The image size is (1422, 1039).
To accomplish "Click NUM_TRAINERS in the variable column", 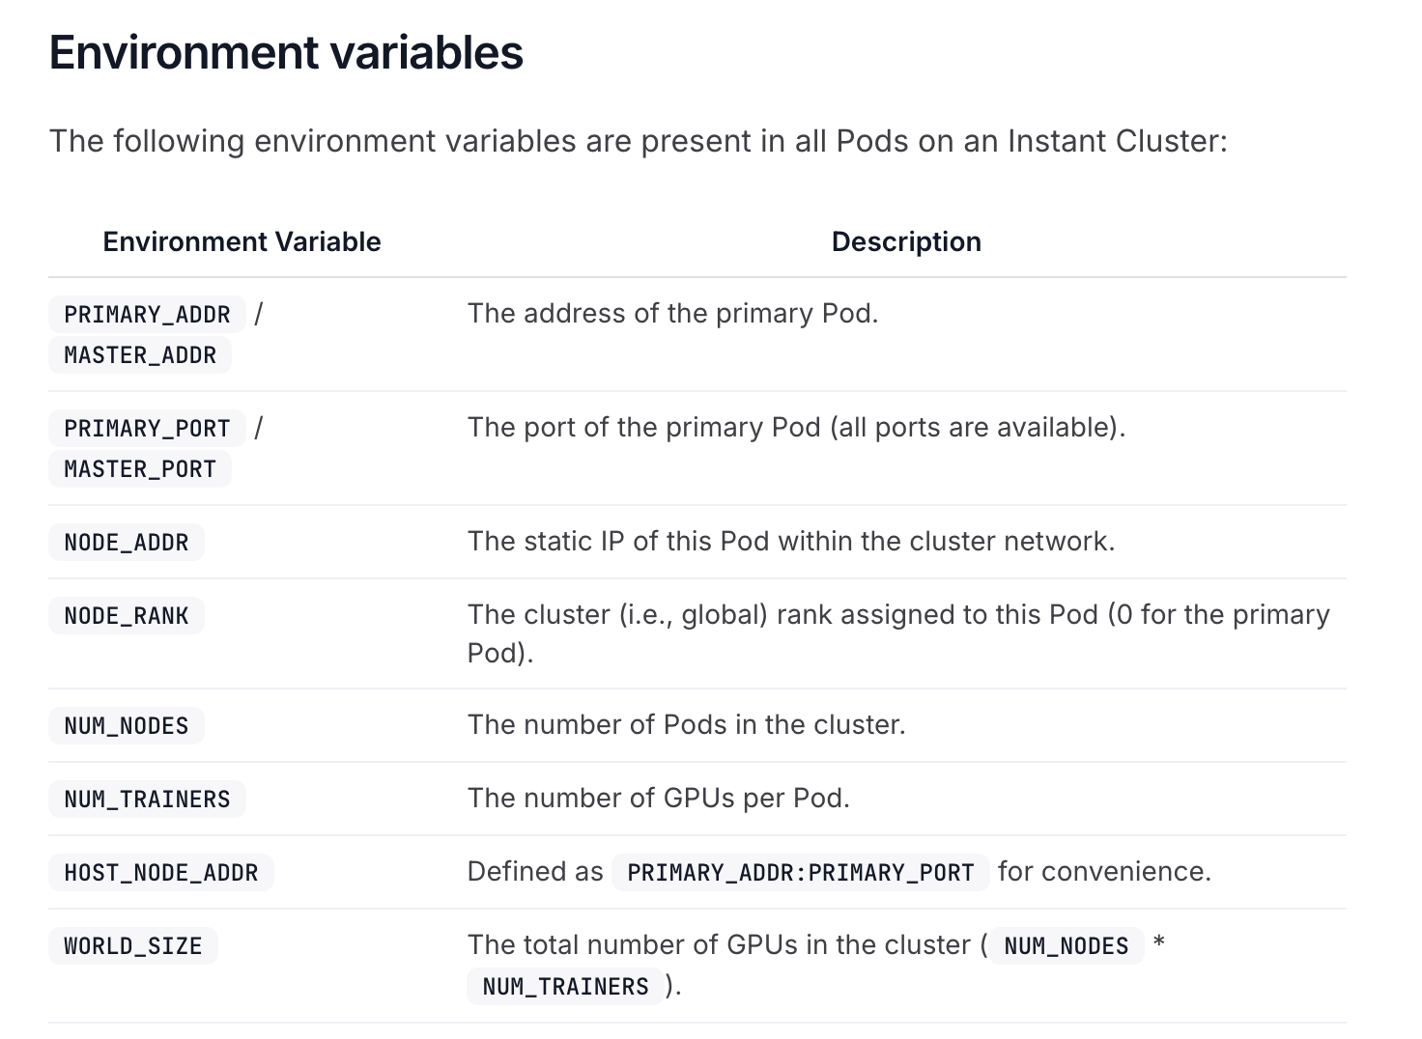I will click(x=147, y=800).
